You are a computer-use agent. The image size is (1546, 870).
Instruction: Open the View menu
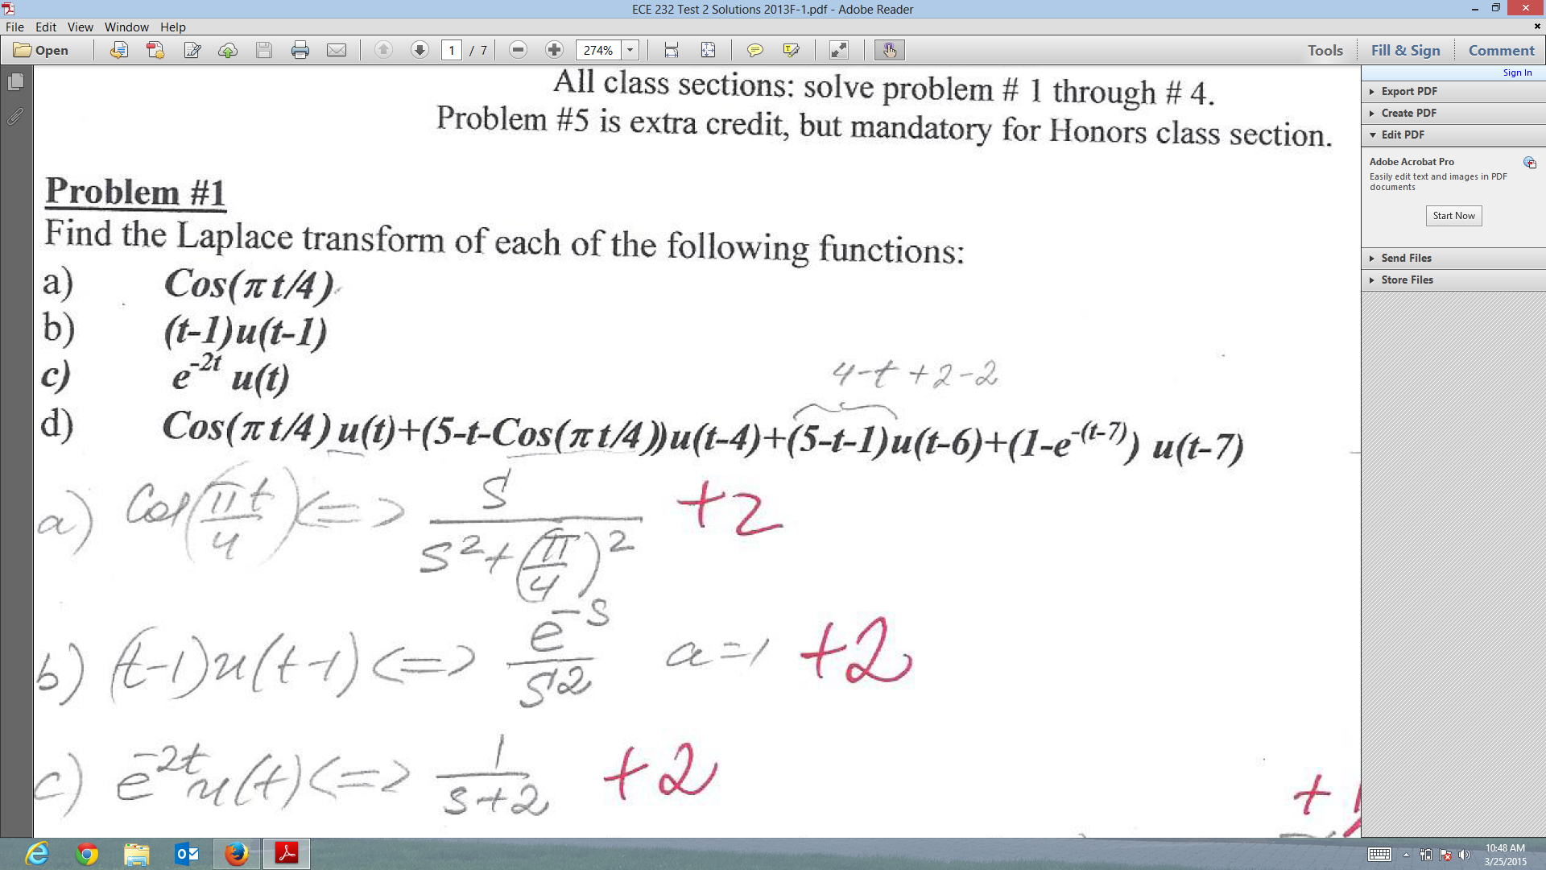[81, 27]
